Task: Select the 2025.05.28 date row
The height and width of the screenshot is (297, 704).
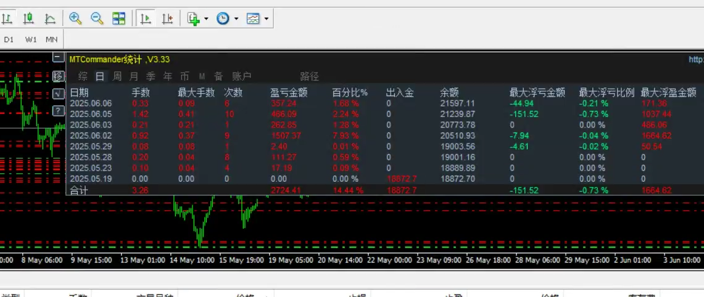Action: (x=91, y=157)
